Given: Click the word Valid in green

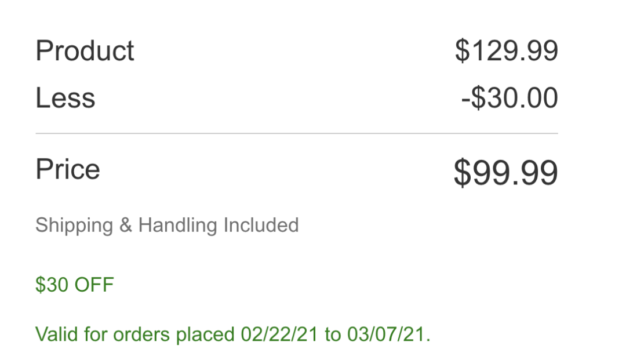Looking at the screenshot, I should [57, 334].
